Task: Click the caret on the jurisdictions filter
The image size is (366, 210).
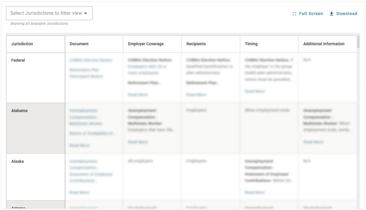Action: coord(86,13)
